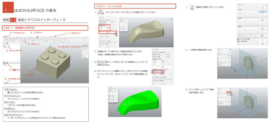Select トップ in the view menu

[x=83, y=50]
